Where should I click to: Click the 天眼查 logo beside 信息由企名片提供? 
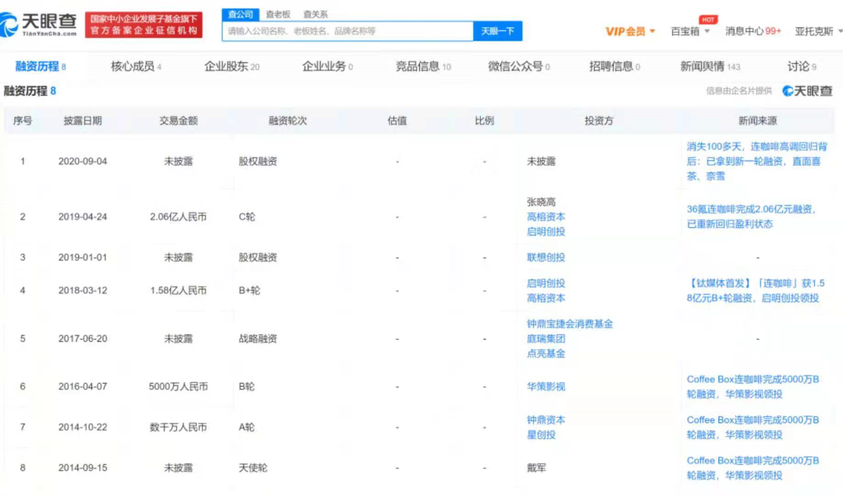(808, 91)
